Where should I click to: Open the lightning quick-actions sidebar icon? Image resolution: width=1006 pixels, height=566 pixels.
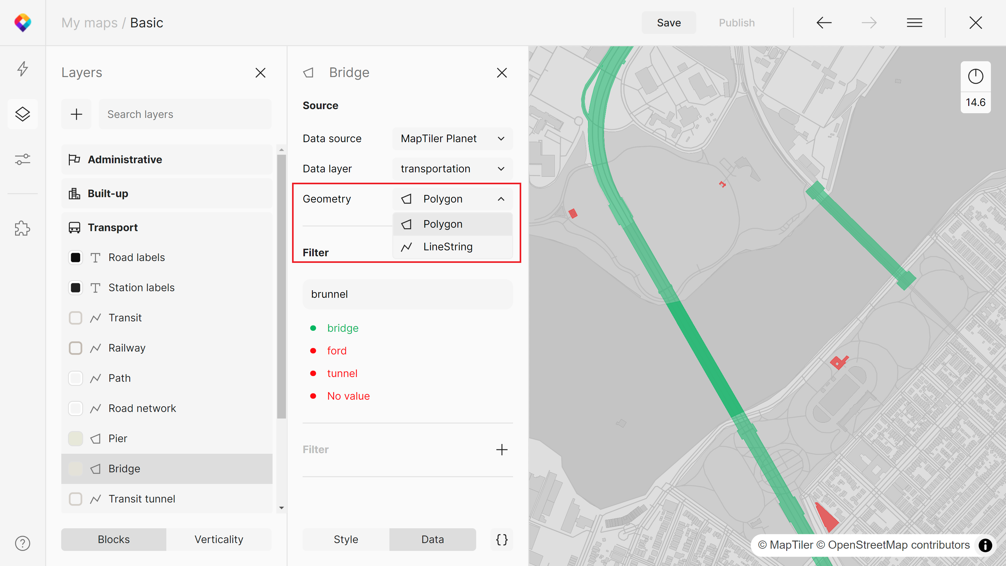click(23, 69)
